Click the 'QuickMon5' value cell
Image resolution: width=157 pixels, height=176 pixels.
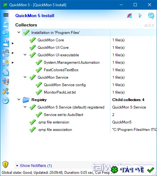(x=122, y=122)
